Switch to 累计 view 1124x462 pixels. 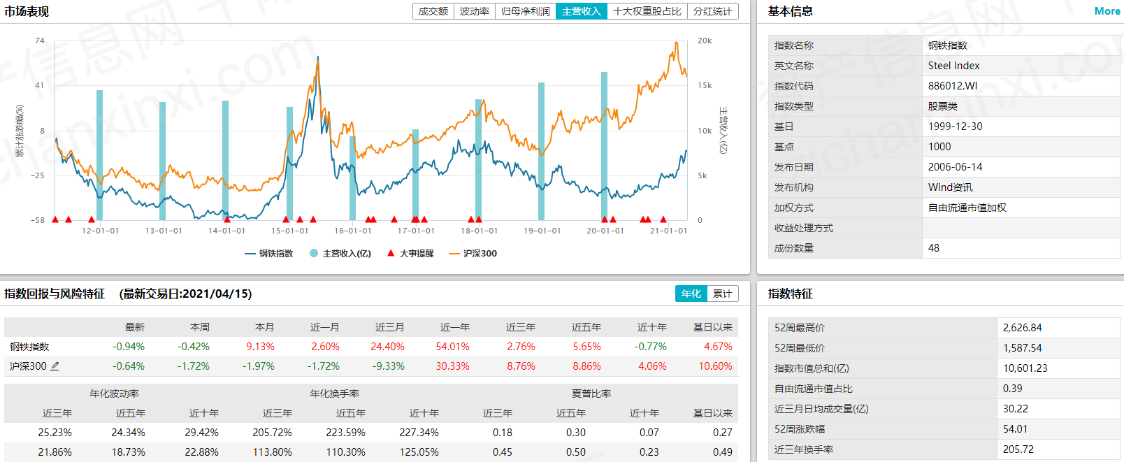723,294
